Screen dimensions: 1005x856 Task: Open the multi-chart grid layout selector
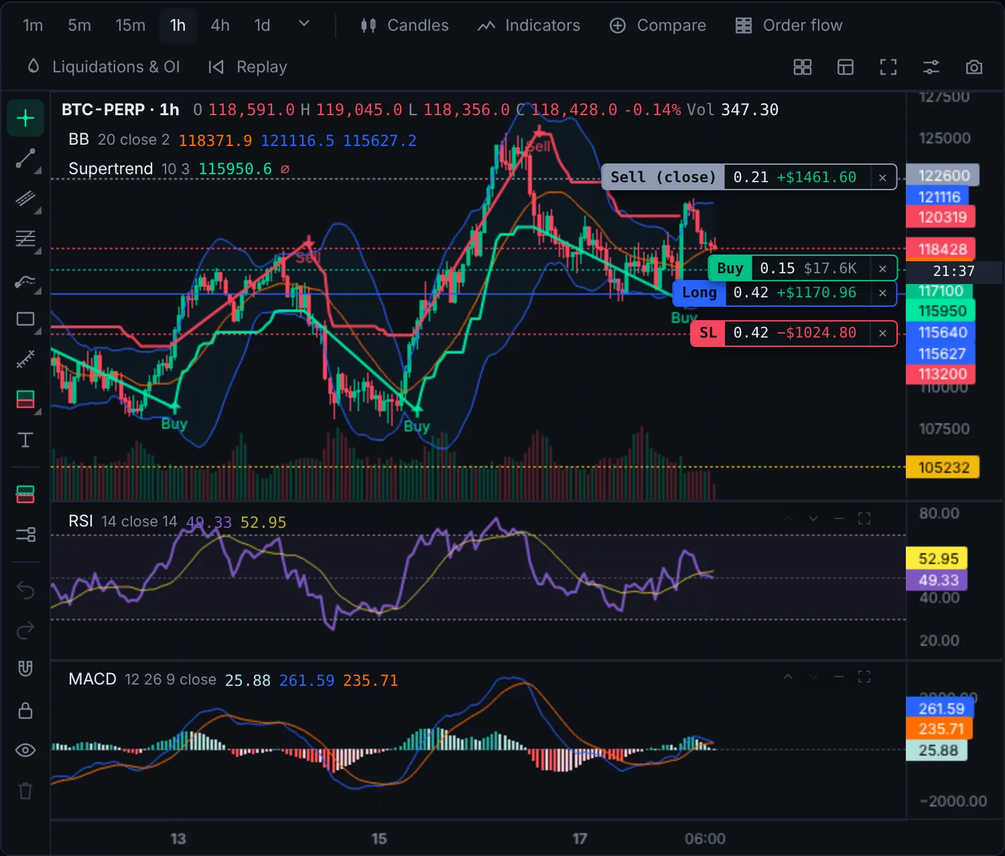click(803, 67)
